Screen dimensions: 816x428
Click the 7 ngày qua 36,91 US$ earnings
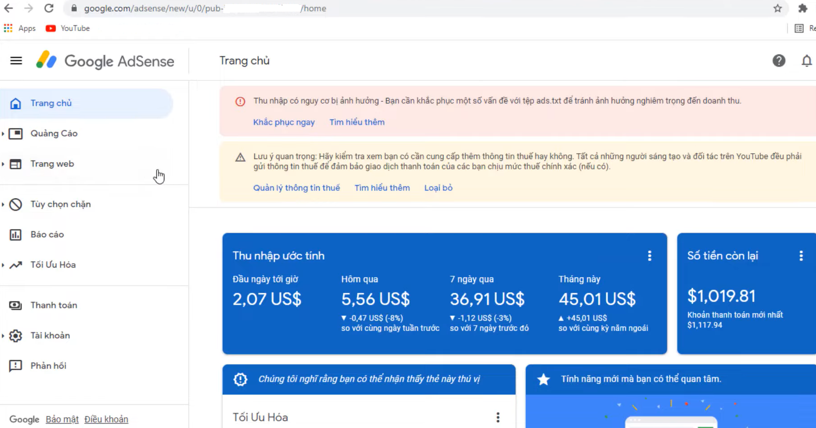487,299
